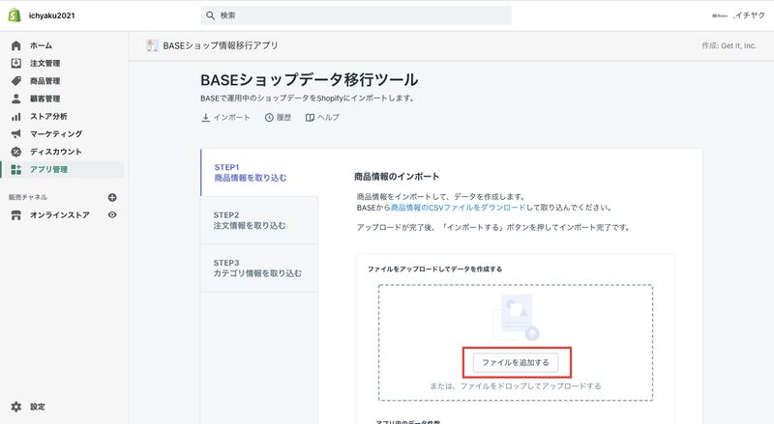Click the 作成: Get It, Inc. text
The width and height of the screenshot is (774, 424).
click(729, 45)
